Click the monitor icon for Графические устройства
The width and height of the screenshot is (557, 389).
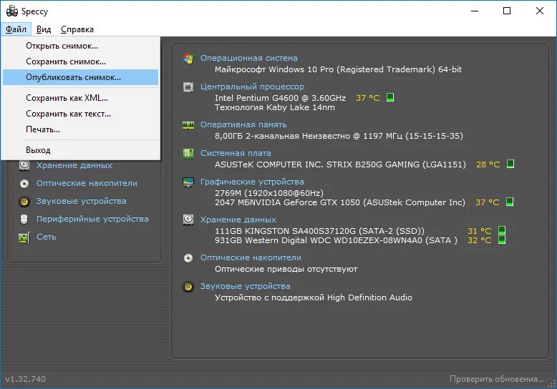click(188, 182)
